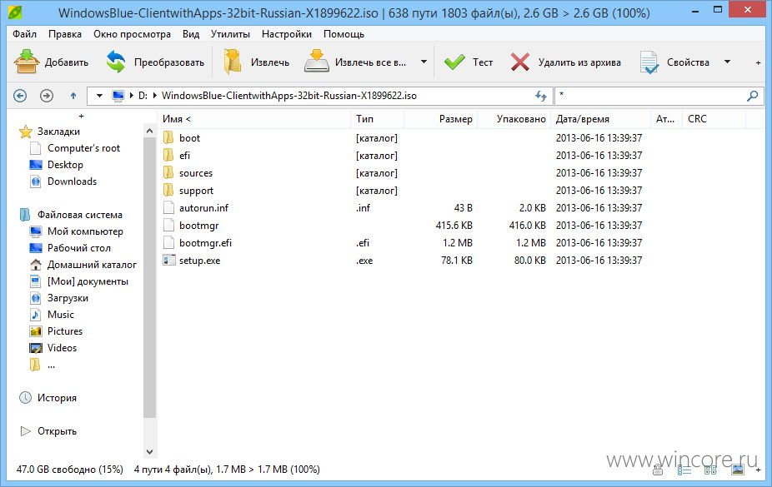
Task: Click the 415.6 KB size cell
Action: point(454,226)
